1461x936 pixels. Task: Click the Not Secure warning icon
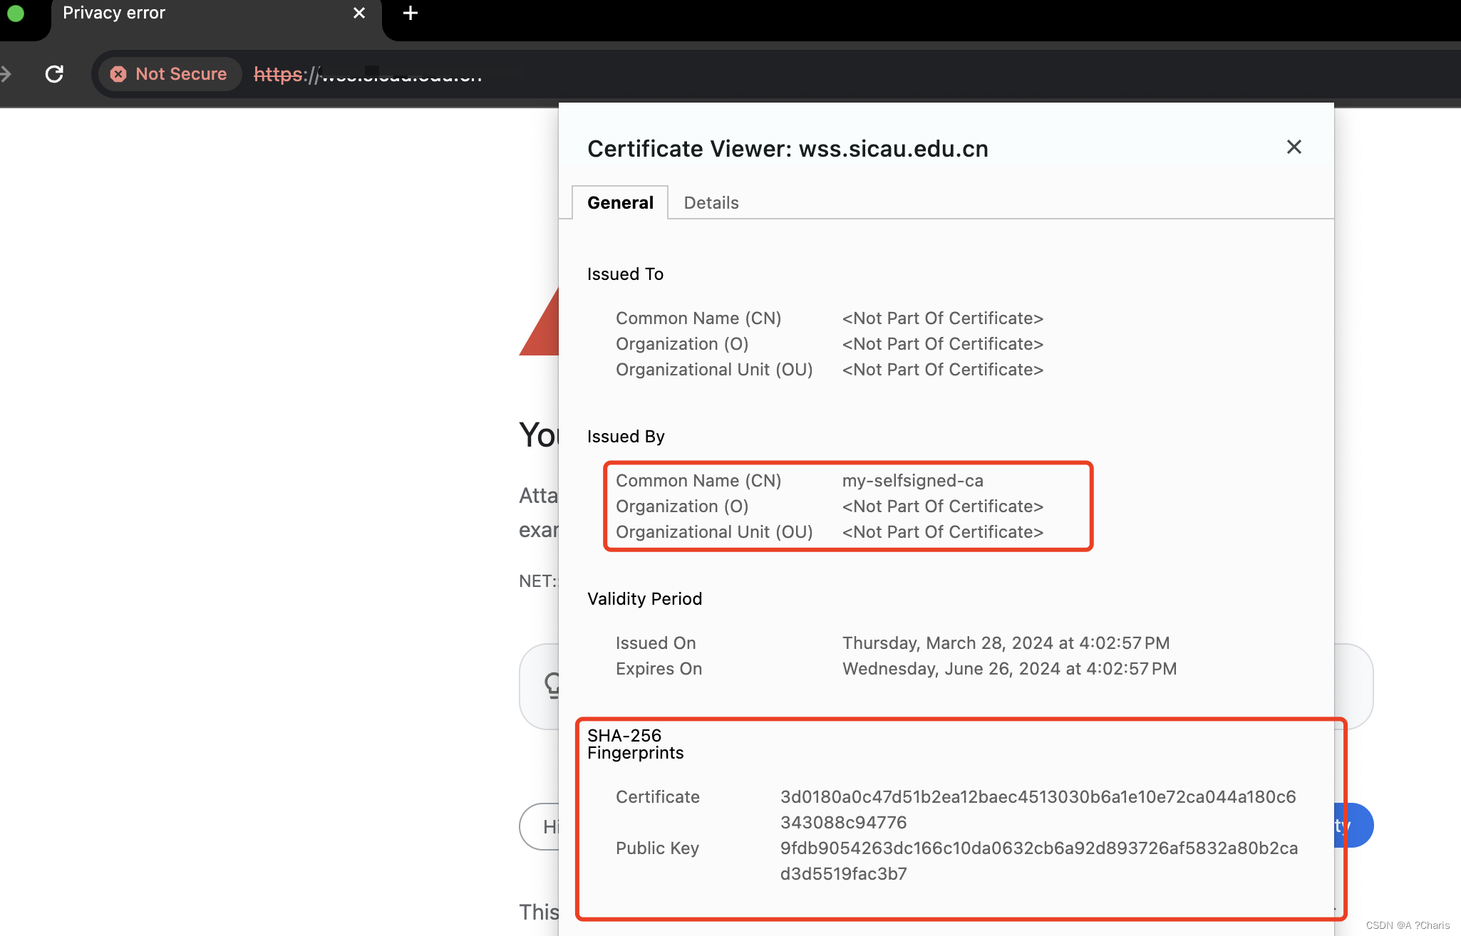point(118,74)
